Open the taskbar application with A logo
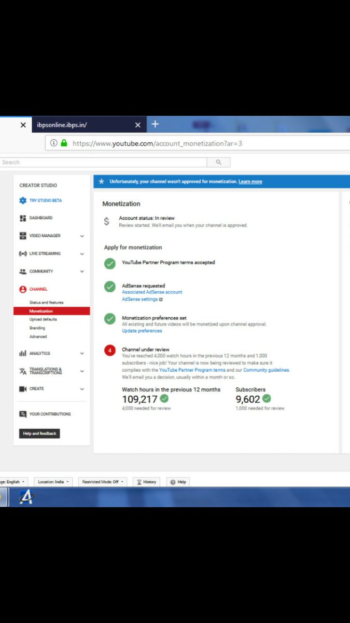 (26, 497)
